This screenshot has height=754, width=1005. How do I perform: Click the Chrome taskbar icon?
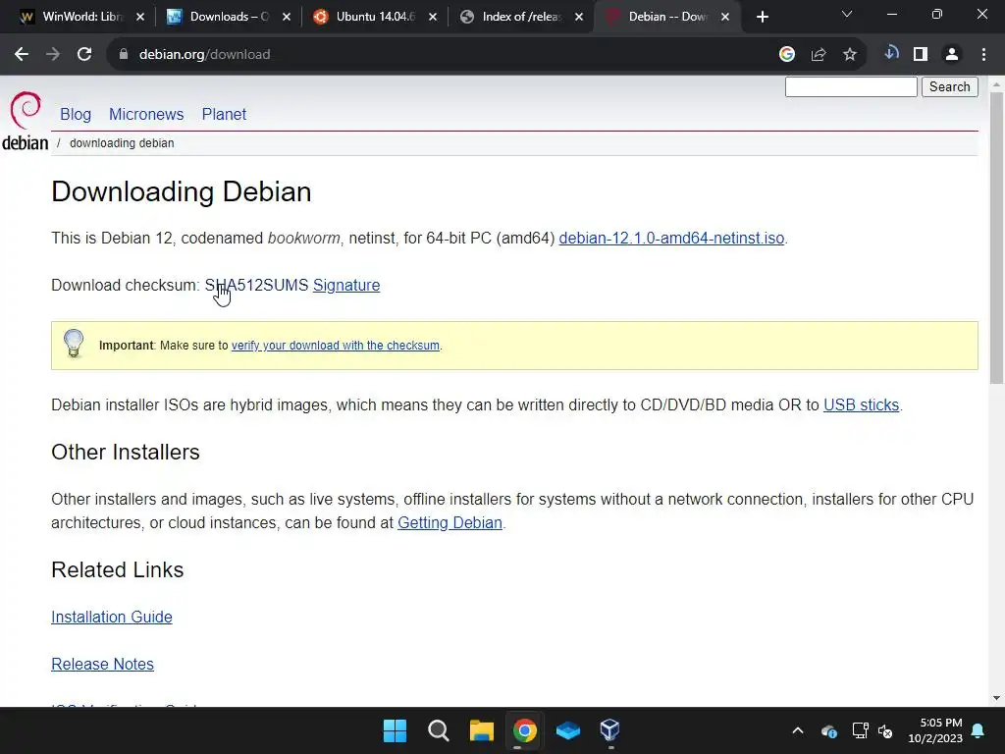(524, 730)
